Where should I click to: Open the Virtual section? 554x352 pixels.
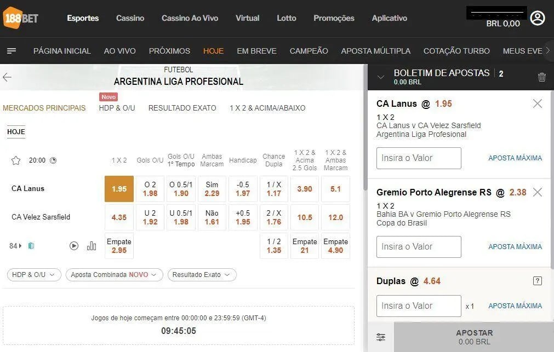pos(247,18)
